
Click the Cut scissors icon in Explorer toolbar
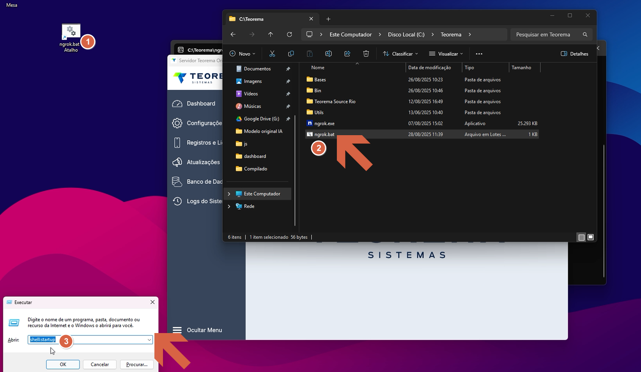click(272, 54)
